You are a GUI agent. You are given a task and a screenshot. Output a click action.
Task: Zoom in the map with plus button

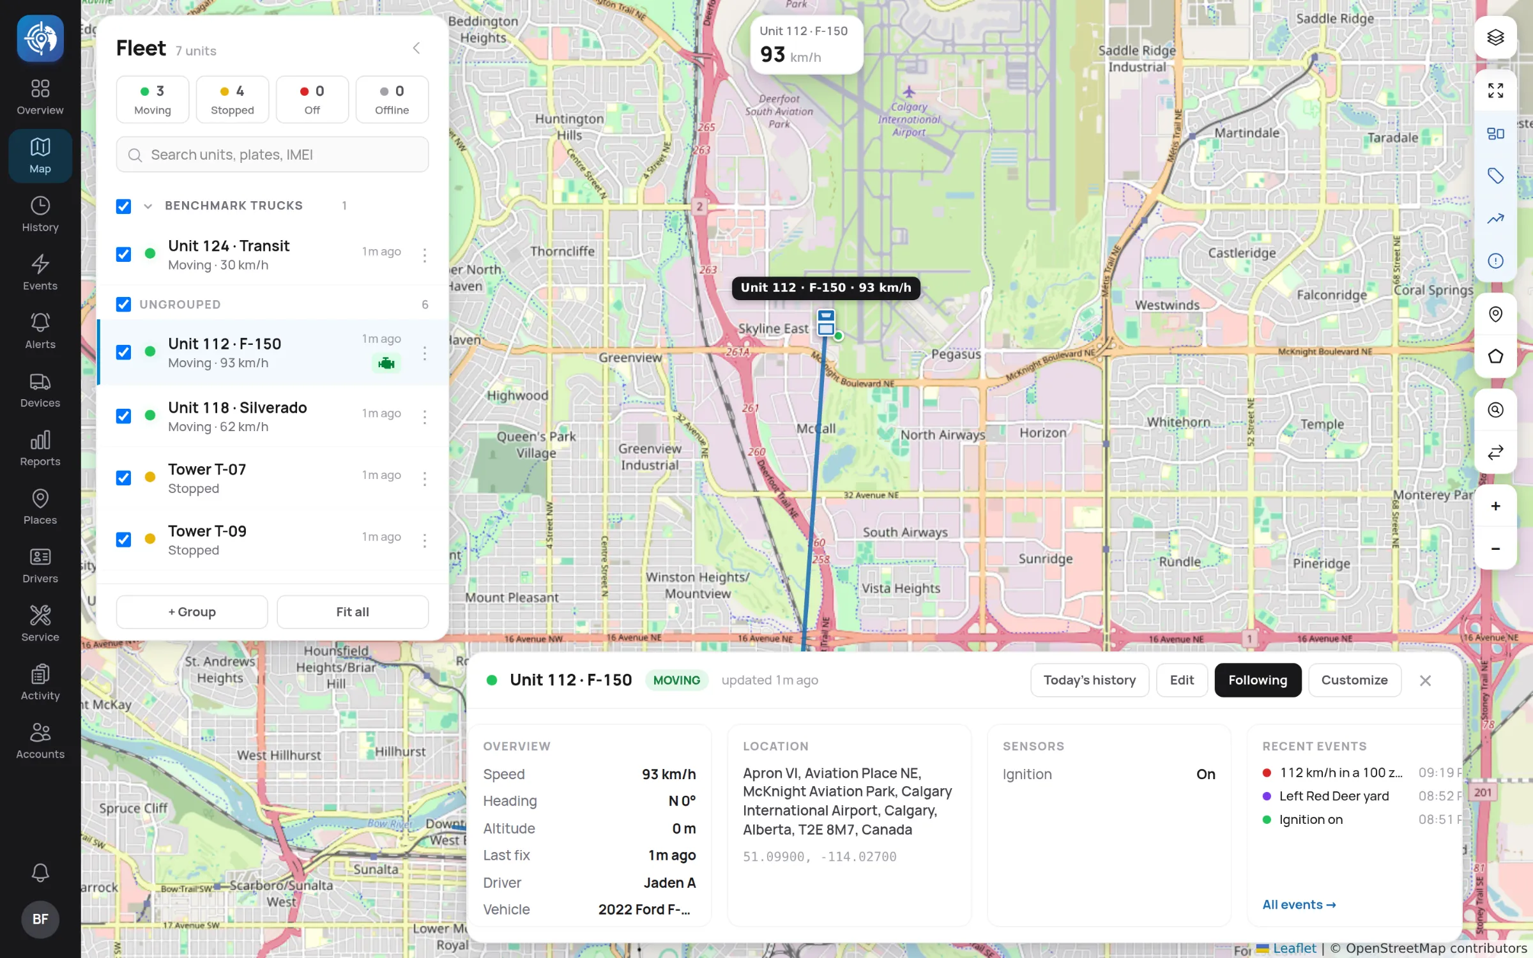(x=1495, y=506)
